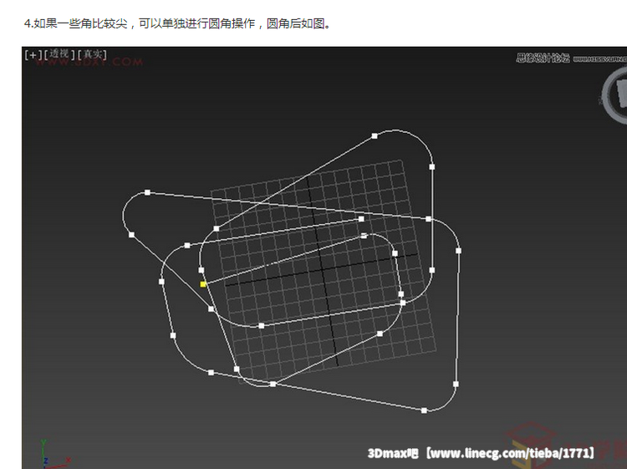
Task: Open the 透视 perspective view menu
Action: tap(59, 54)
